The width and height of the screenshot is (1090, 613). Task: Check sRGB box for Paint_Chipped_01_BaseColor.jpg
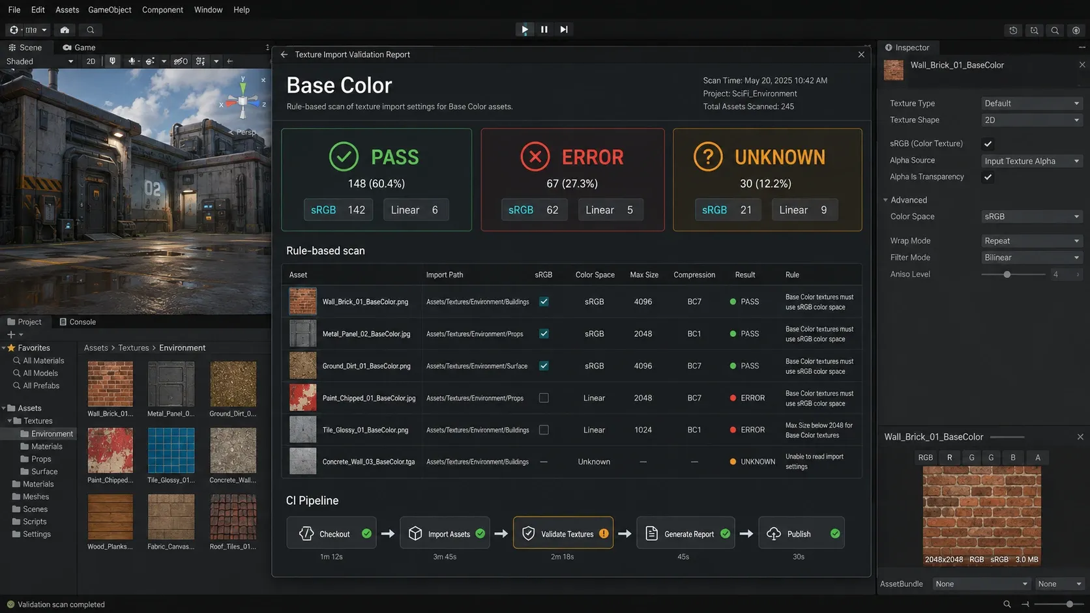click(x=544, y=398)
